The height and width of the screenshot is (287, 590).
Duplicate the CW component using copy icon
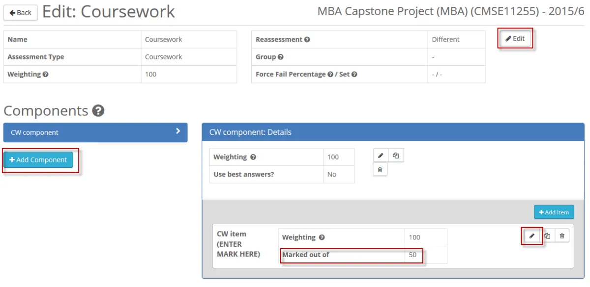click(x=396, y=156)
